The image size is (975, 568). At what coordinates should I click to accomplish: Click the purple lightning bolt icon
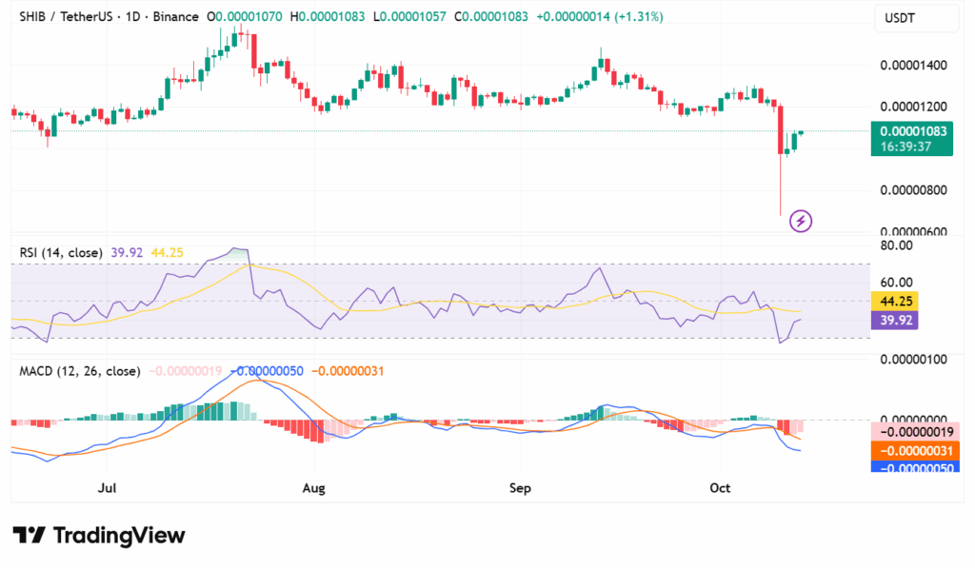point(802,221)
